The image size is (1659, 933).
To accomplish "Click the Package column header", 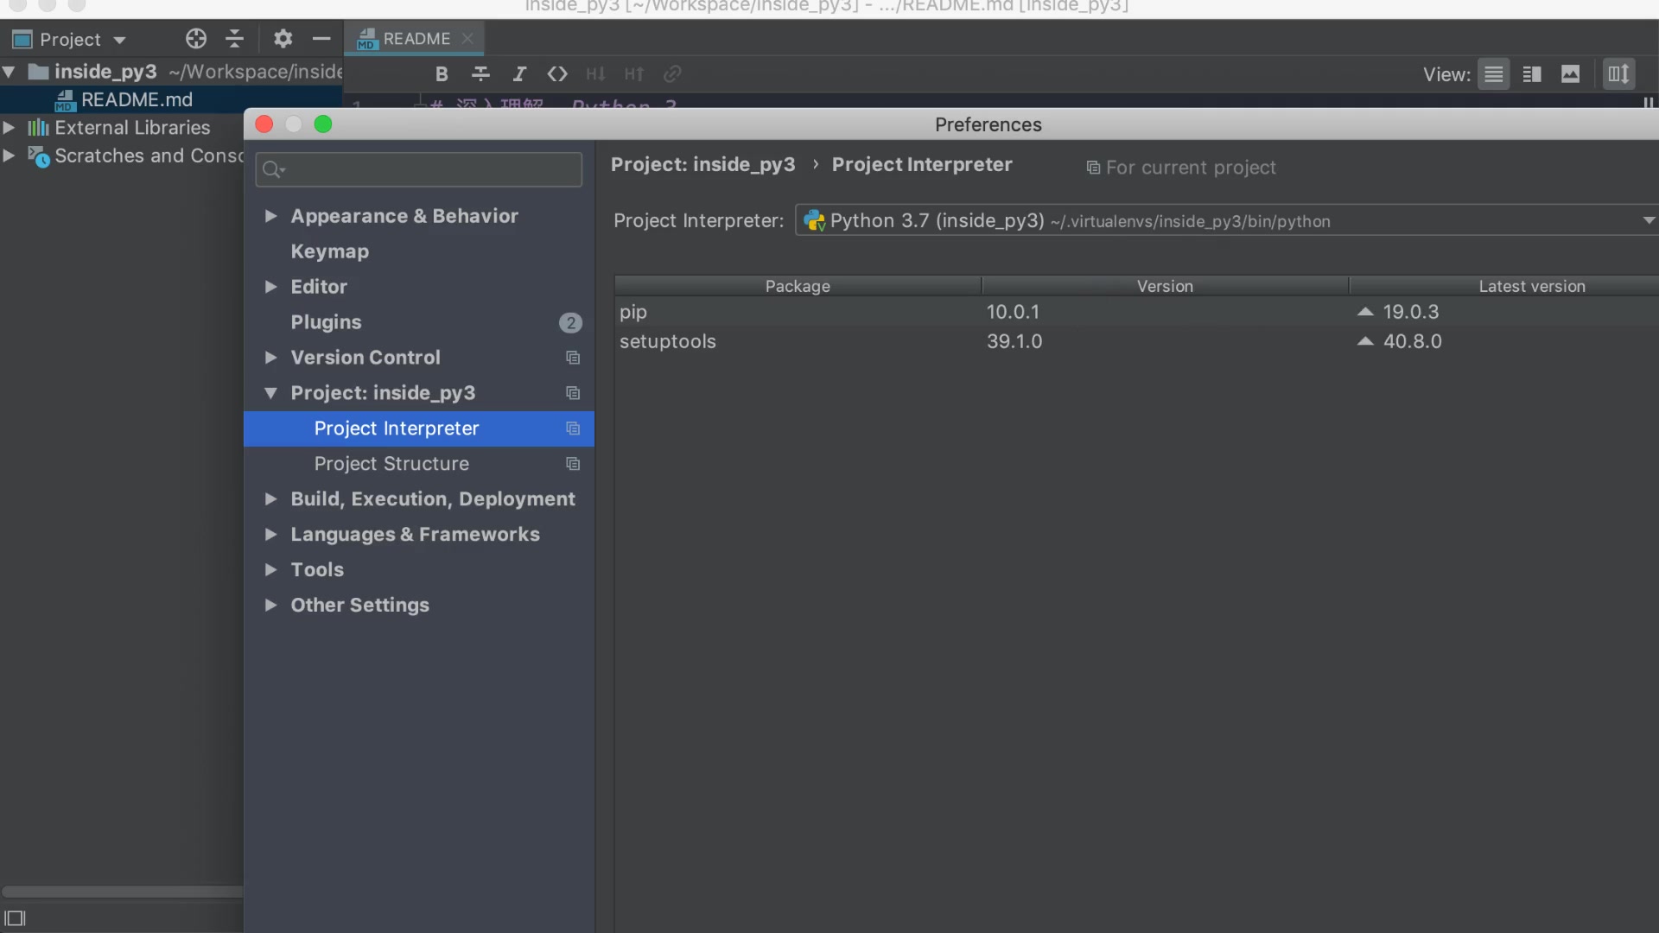I will (798, 286).
